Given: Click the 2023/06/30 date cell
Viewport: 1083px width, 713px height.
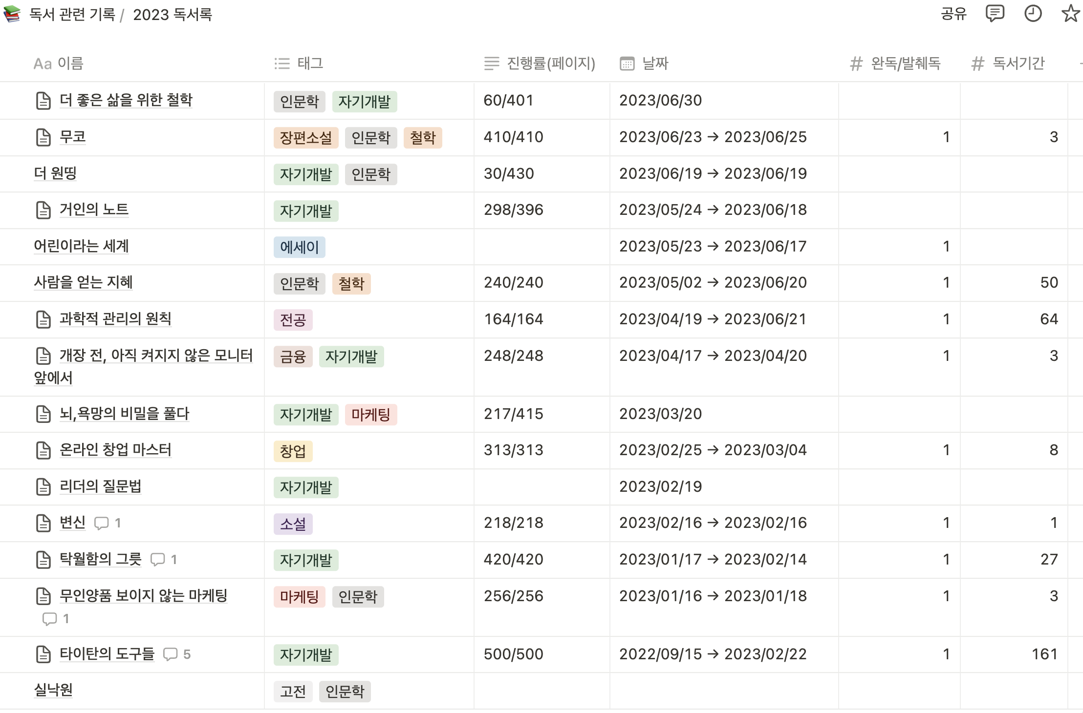Looking at the screenshot, I should (x=724, y=101).
